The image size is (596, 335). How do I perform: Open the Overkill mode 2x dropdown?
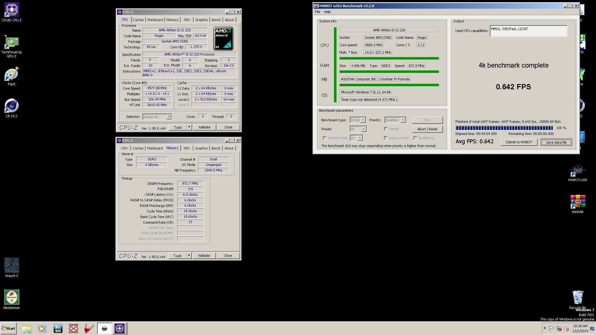coord(356,138)
